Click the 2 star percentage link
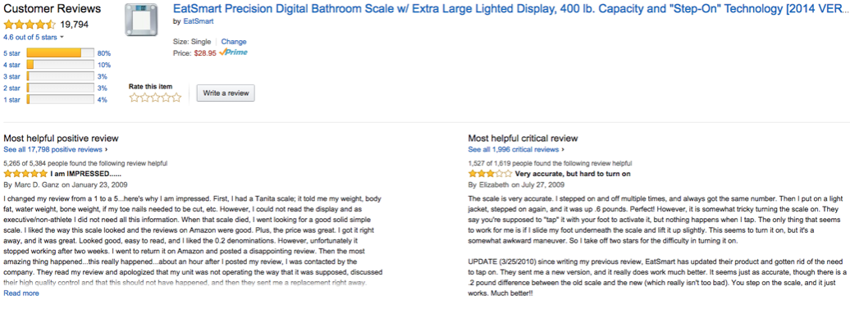The image size is (850, 309). (x=103, y=89)
